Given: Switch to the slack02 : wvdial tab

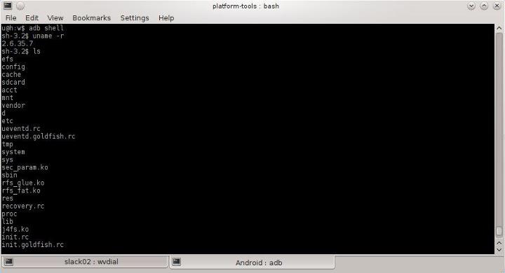Looking at the screenshot, I should click(84, 262).
